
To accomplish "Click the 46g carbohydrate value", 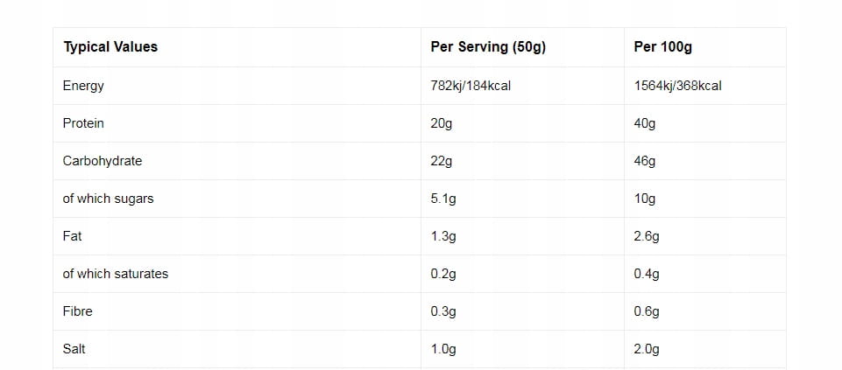I will [x=644, y=161].
